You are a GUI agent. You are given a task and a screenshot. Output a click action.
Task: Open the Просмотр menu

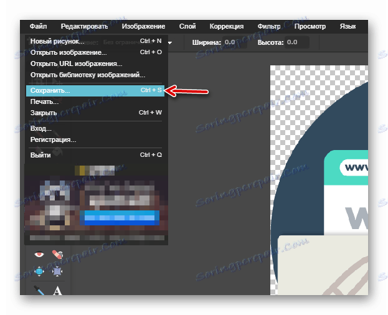(310, 26)
